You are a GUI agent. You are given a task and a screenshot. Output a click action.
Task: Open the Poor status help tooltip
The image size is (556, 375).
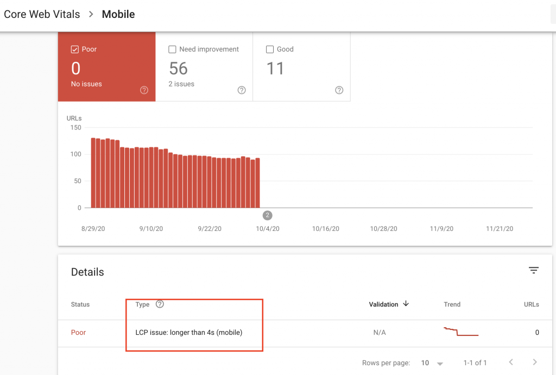[144, 90]
